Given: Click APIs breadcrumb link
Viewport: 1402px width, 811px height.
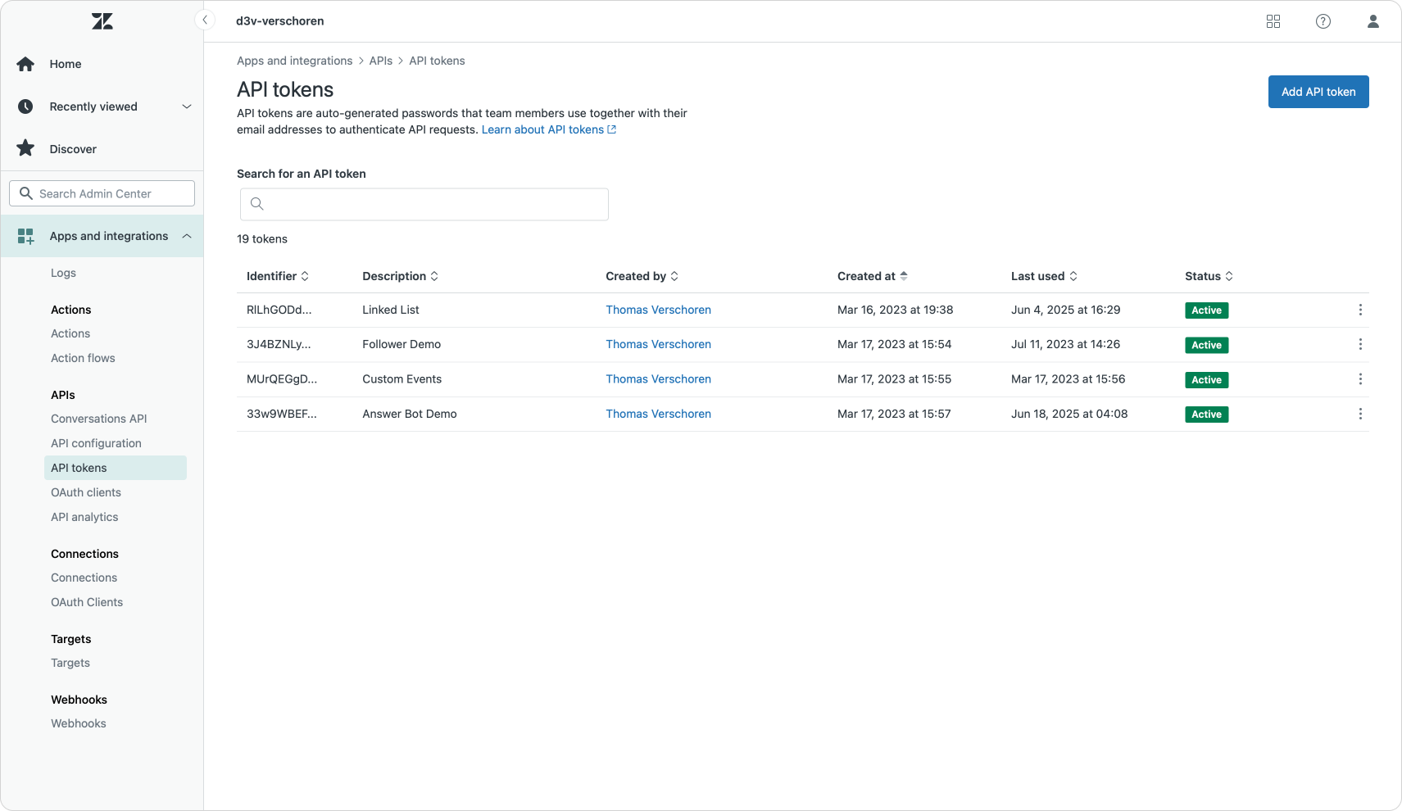Looking at the screenshot, I should 380,61.
